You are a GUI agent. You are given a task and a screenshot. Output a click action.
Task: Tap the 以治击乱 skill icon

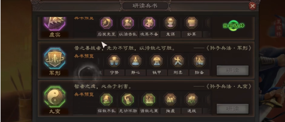[128, 23]
